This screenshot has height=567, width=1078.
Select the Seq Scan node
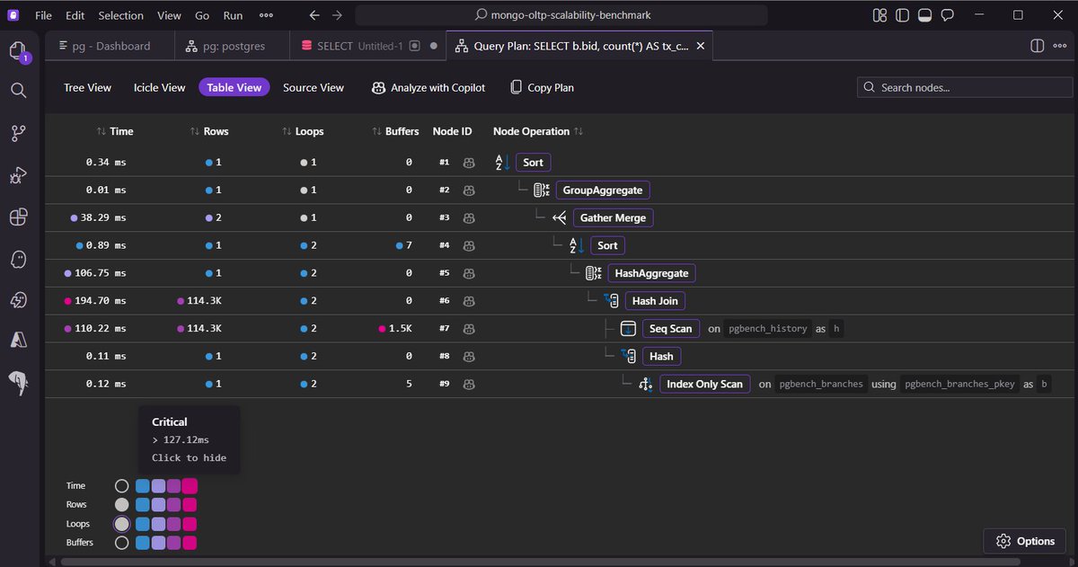coord(670,329)
